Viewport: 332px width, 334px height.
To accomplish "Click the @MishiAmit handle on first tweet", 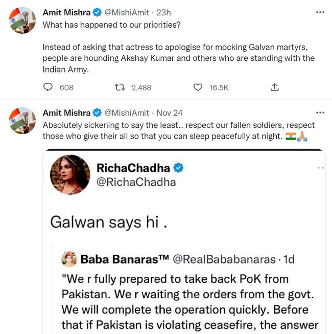I will click(x=128, y=12).
